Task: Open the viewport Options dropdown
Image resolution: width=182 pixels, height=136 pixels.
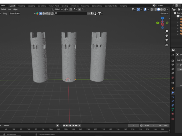Action: [164, 13]
